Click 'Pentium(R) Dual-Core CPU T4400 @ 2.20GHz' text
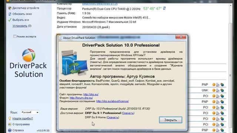This screenshot has width=237, height=133. [x=111, y=9]
